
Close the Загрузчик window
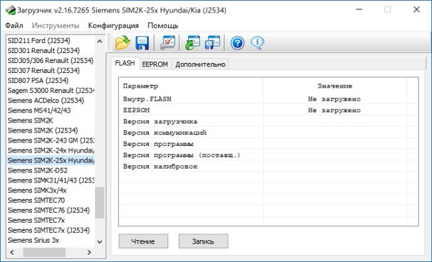[x=417, y=9]
